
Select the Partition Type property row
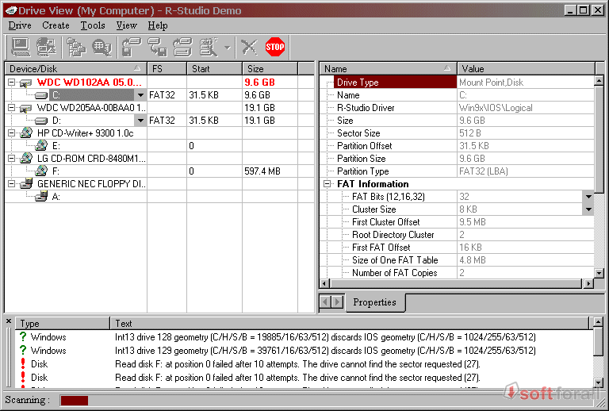click(457, 171)
